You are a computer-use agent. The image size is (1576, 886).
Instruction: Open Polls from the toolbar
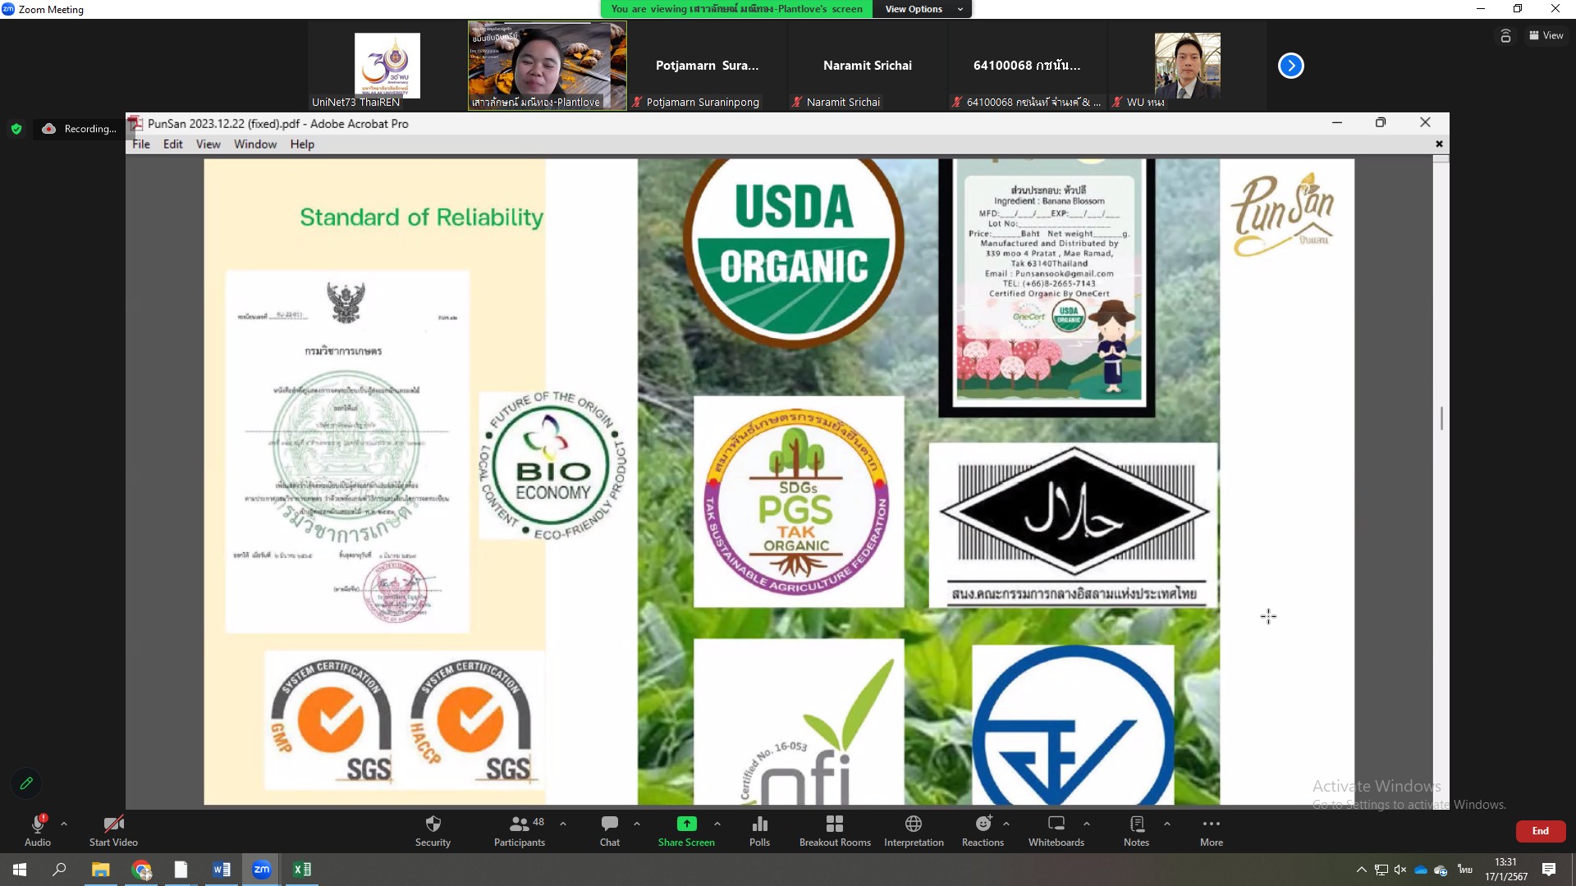coord(759,824)
